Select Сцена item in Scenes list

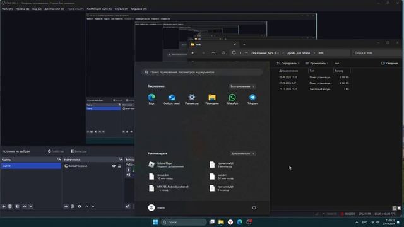click(31, 166)
